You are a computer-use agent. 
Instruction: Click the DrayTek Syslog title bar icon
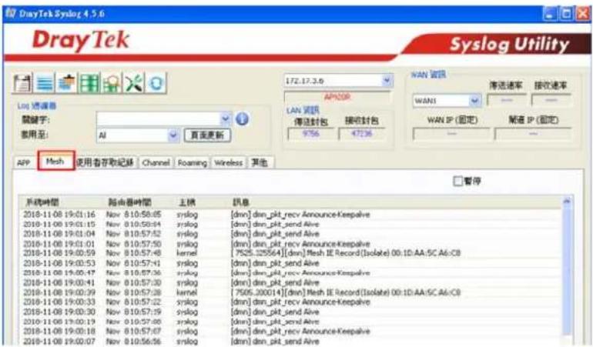click(11, 13)
